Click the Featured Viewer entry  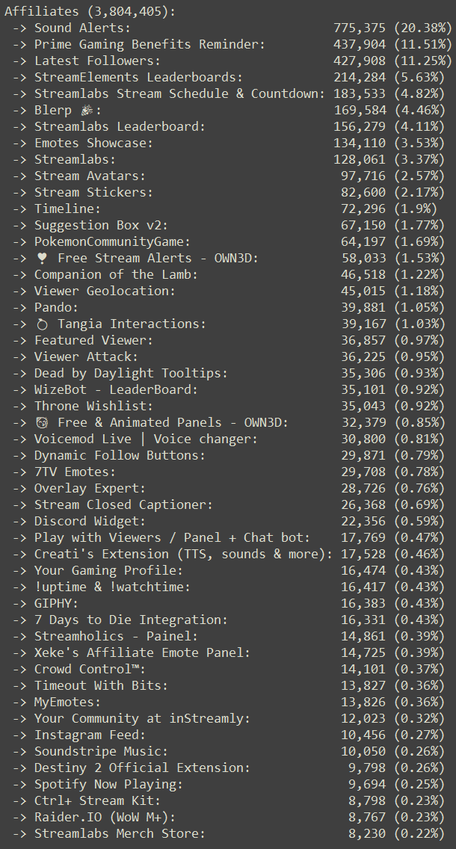tap(93, 340)
